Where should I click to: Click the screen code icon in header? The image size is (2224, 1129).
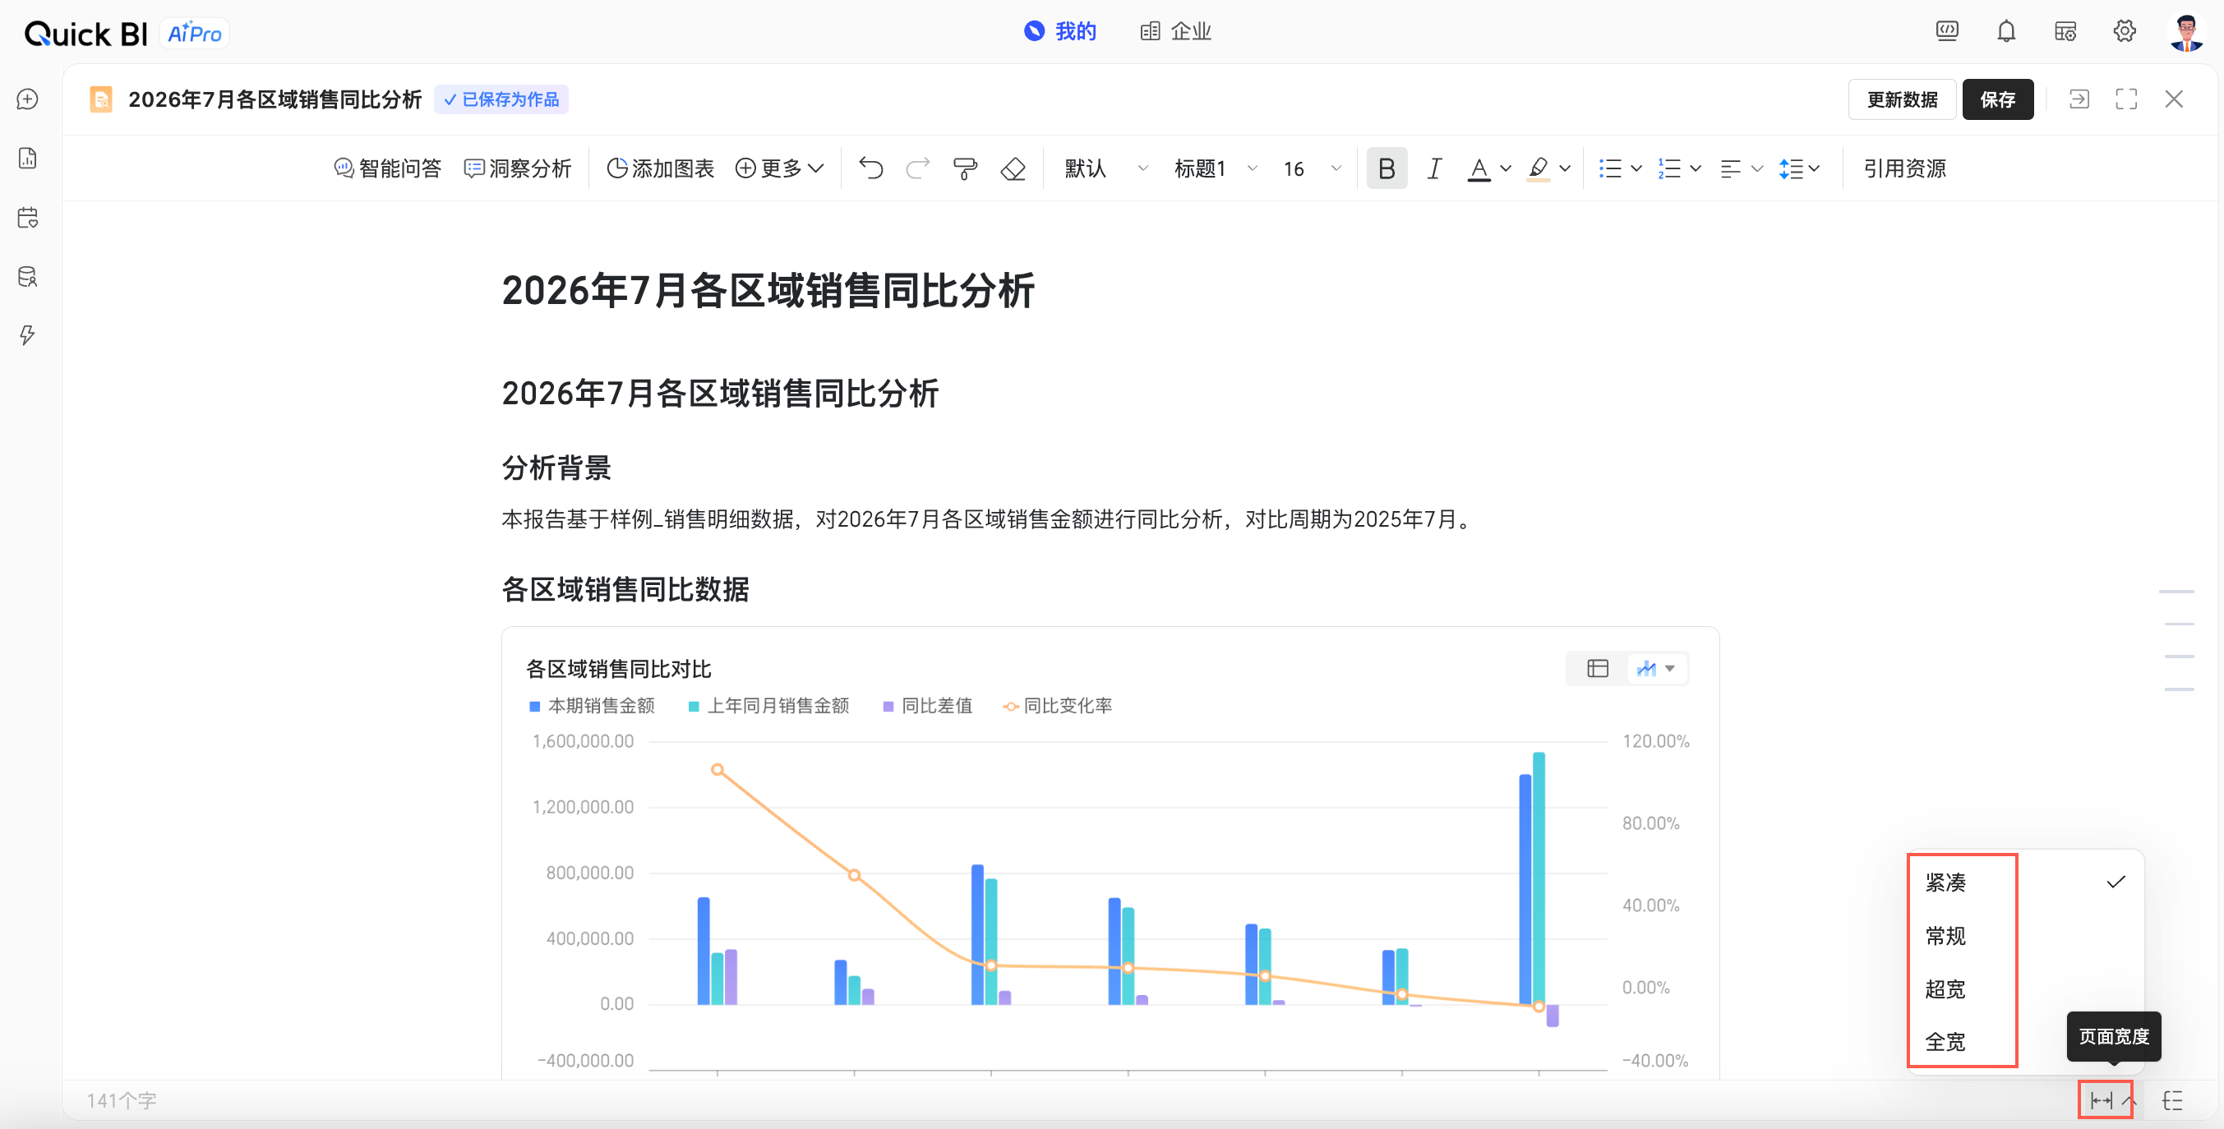[x=1947, y=32]
